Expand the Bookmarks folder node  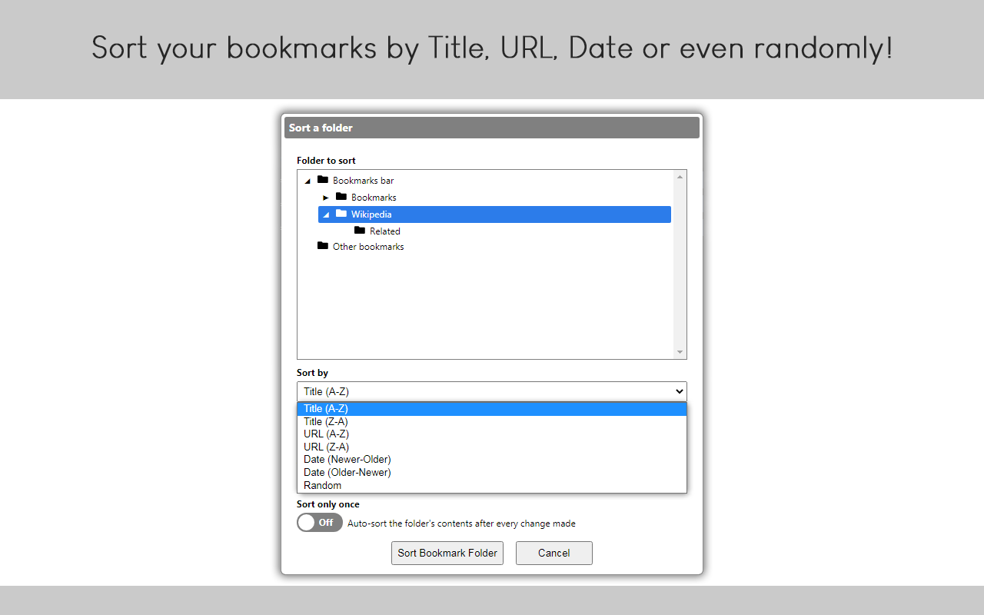pos(325,197)
